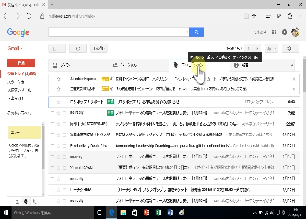Open Google notifications bell
Screen dimensions: 306x219
point(284,32)
